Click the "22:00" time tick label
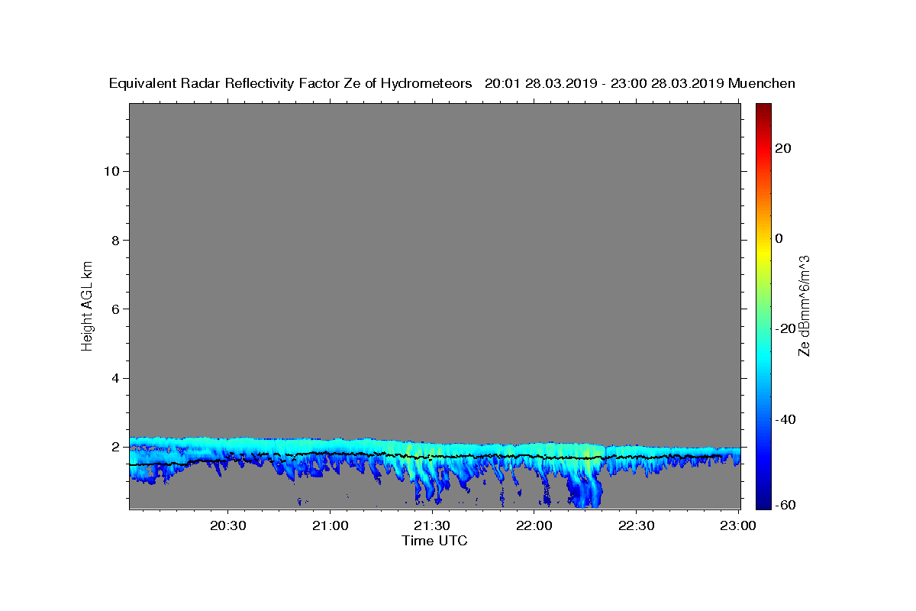 [534, 526]
